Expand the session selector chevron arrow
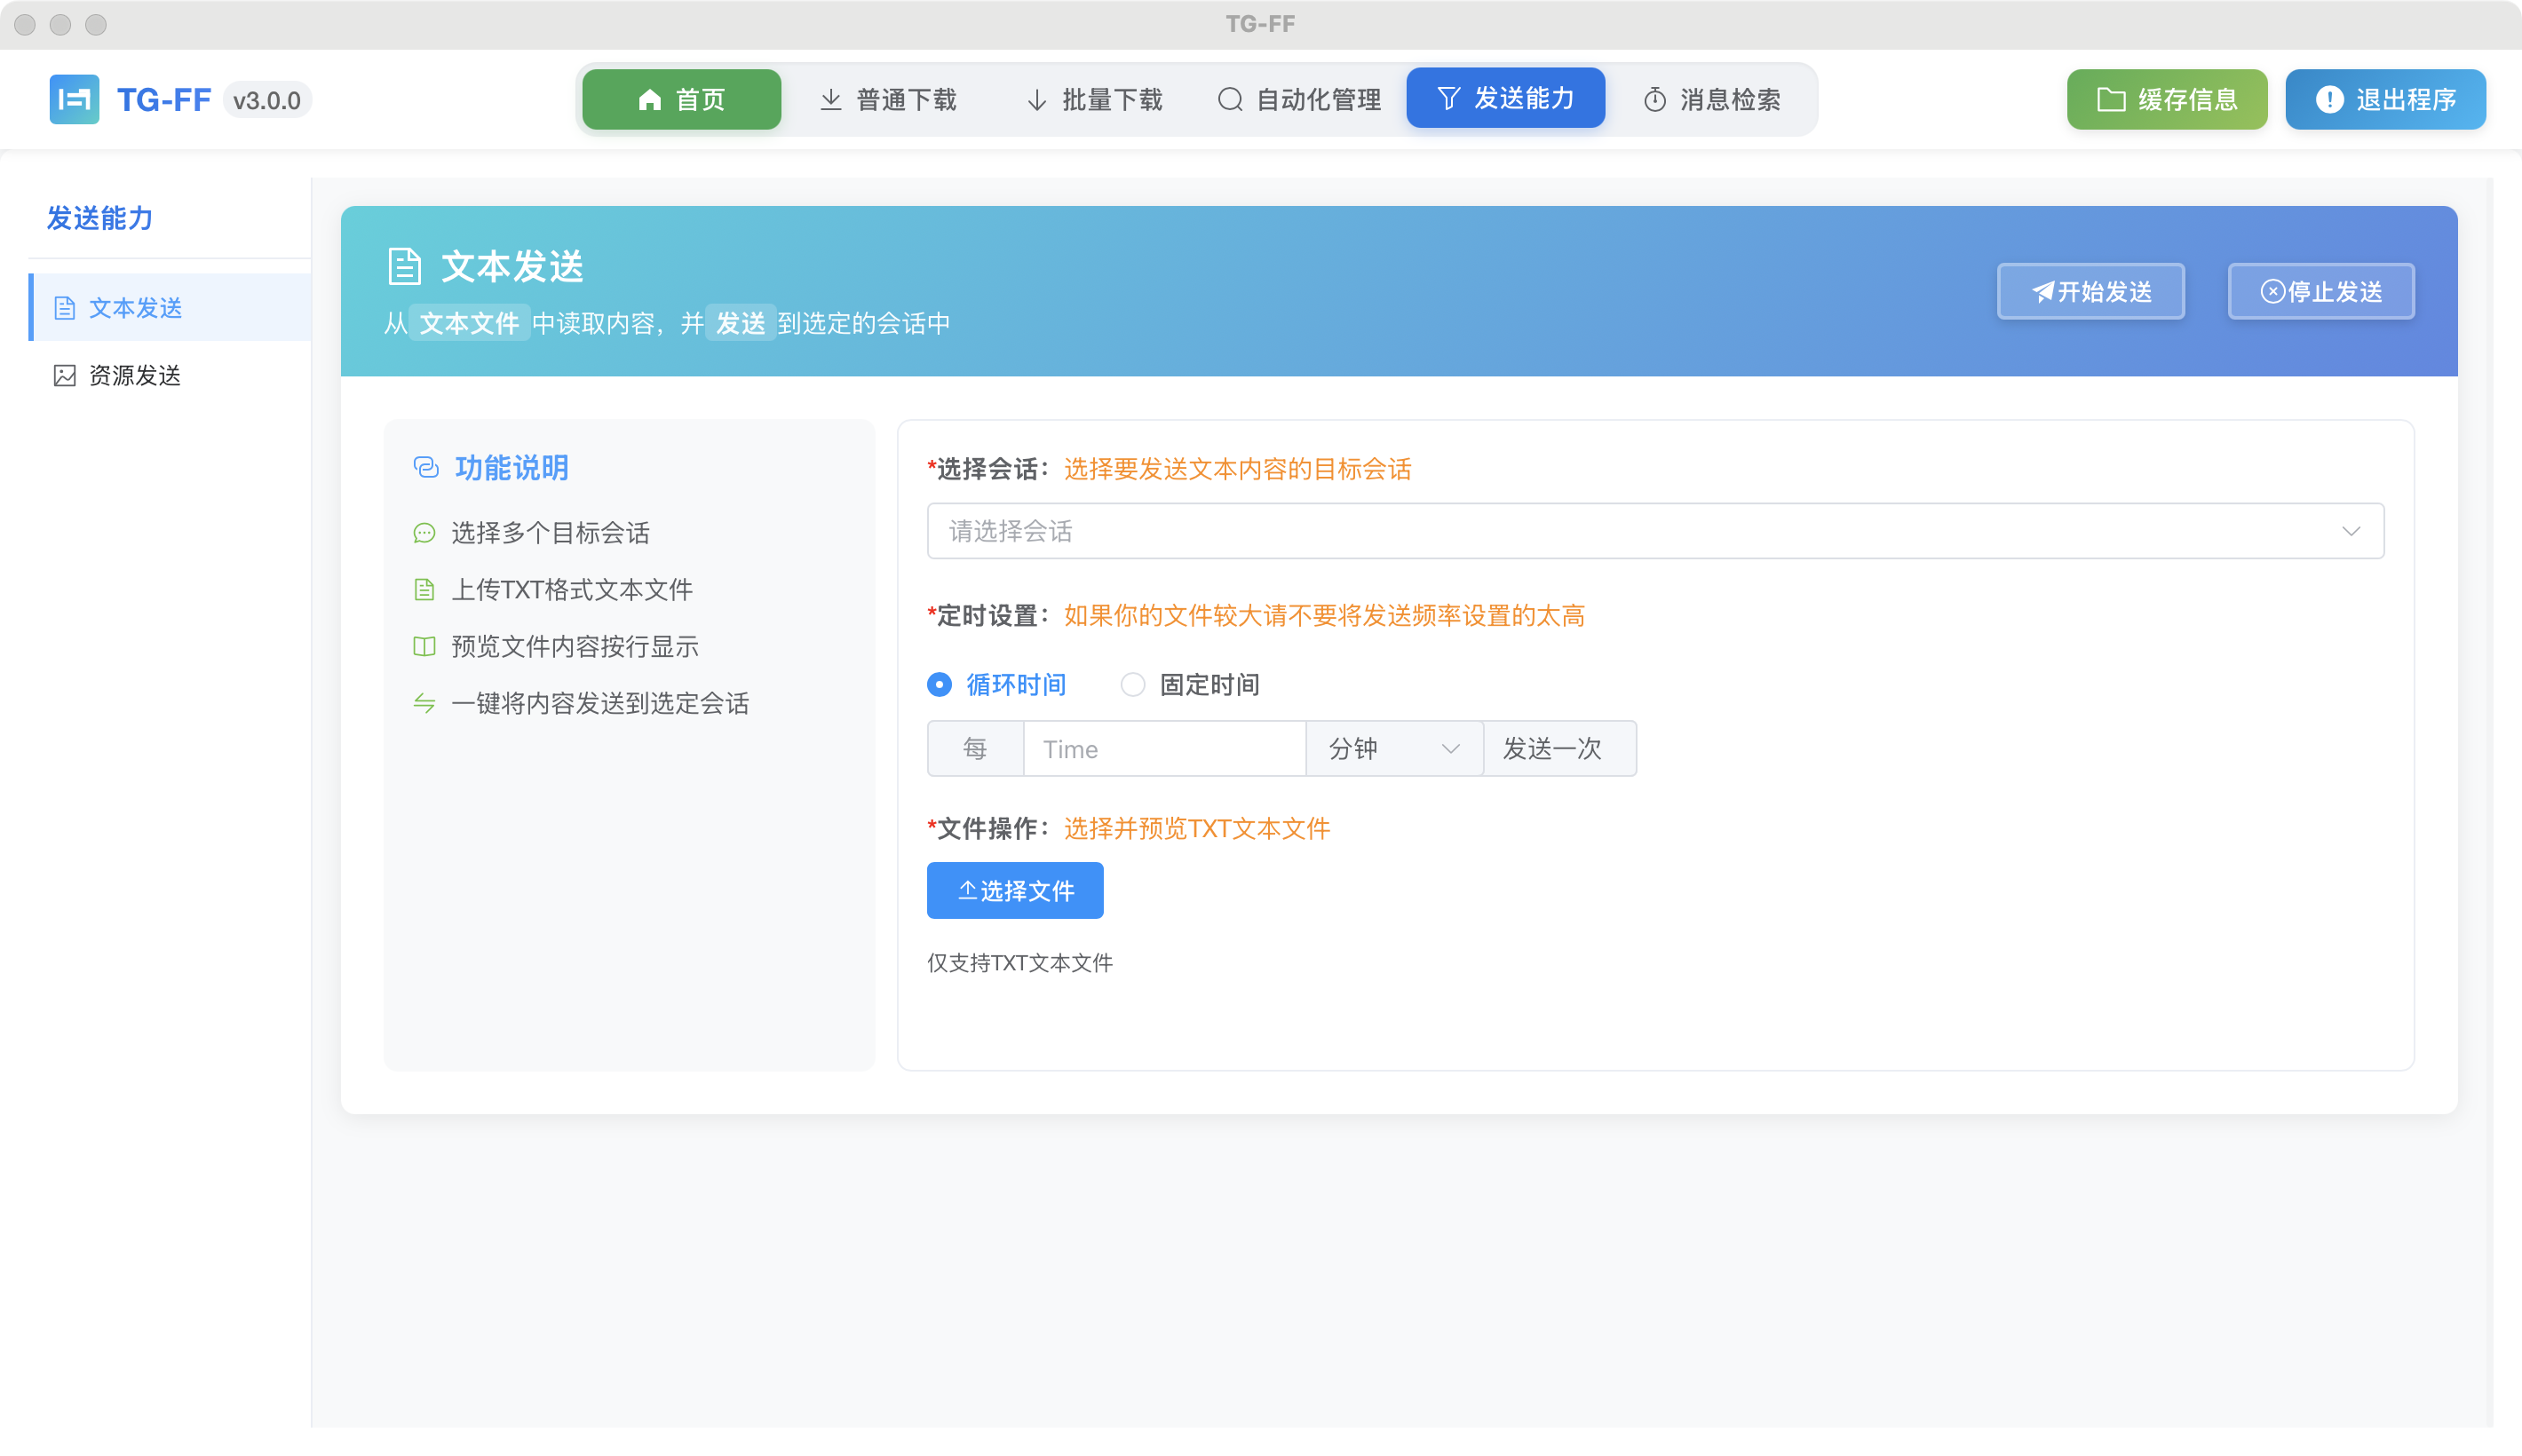The image size is (2522, 1456). tap(2351, 530)
